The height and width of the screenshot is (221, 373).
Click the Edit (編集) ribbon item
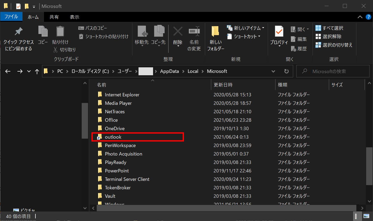click(299, 39)
